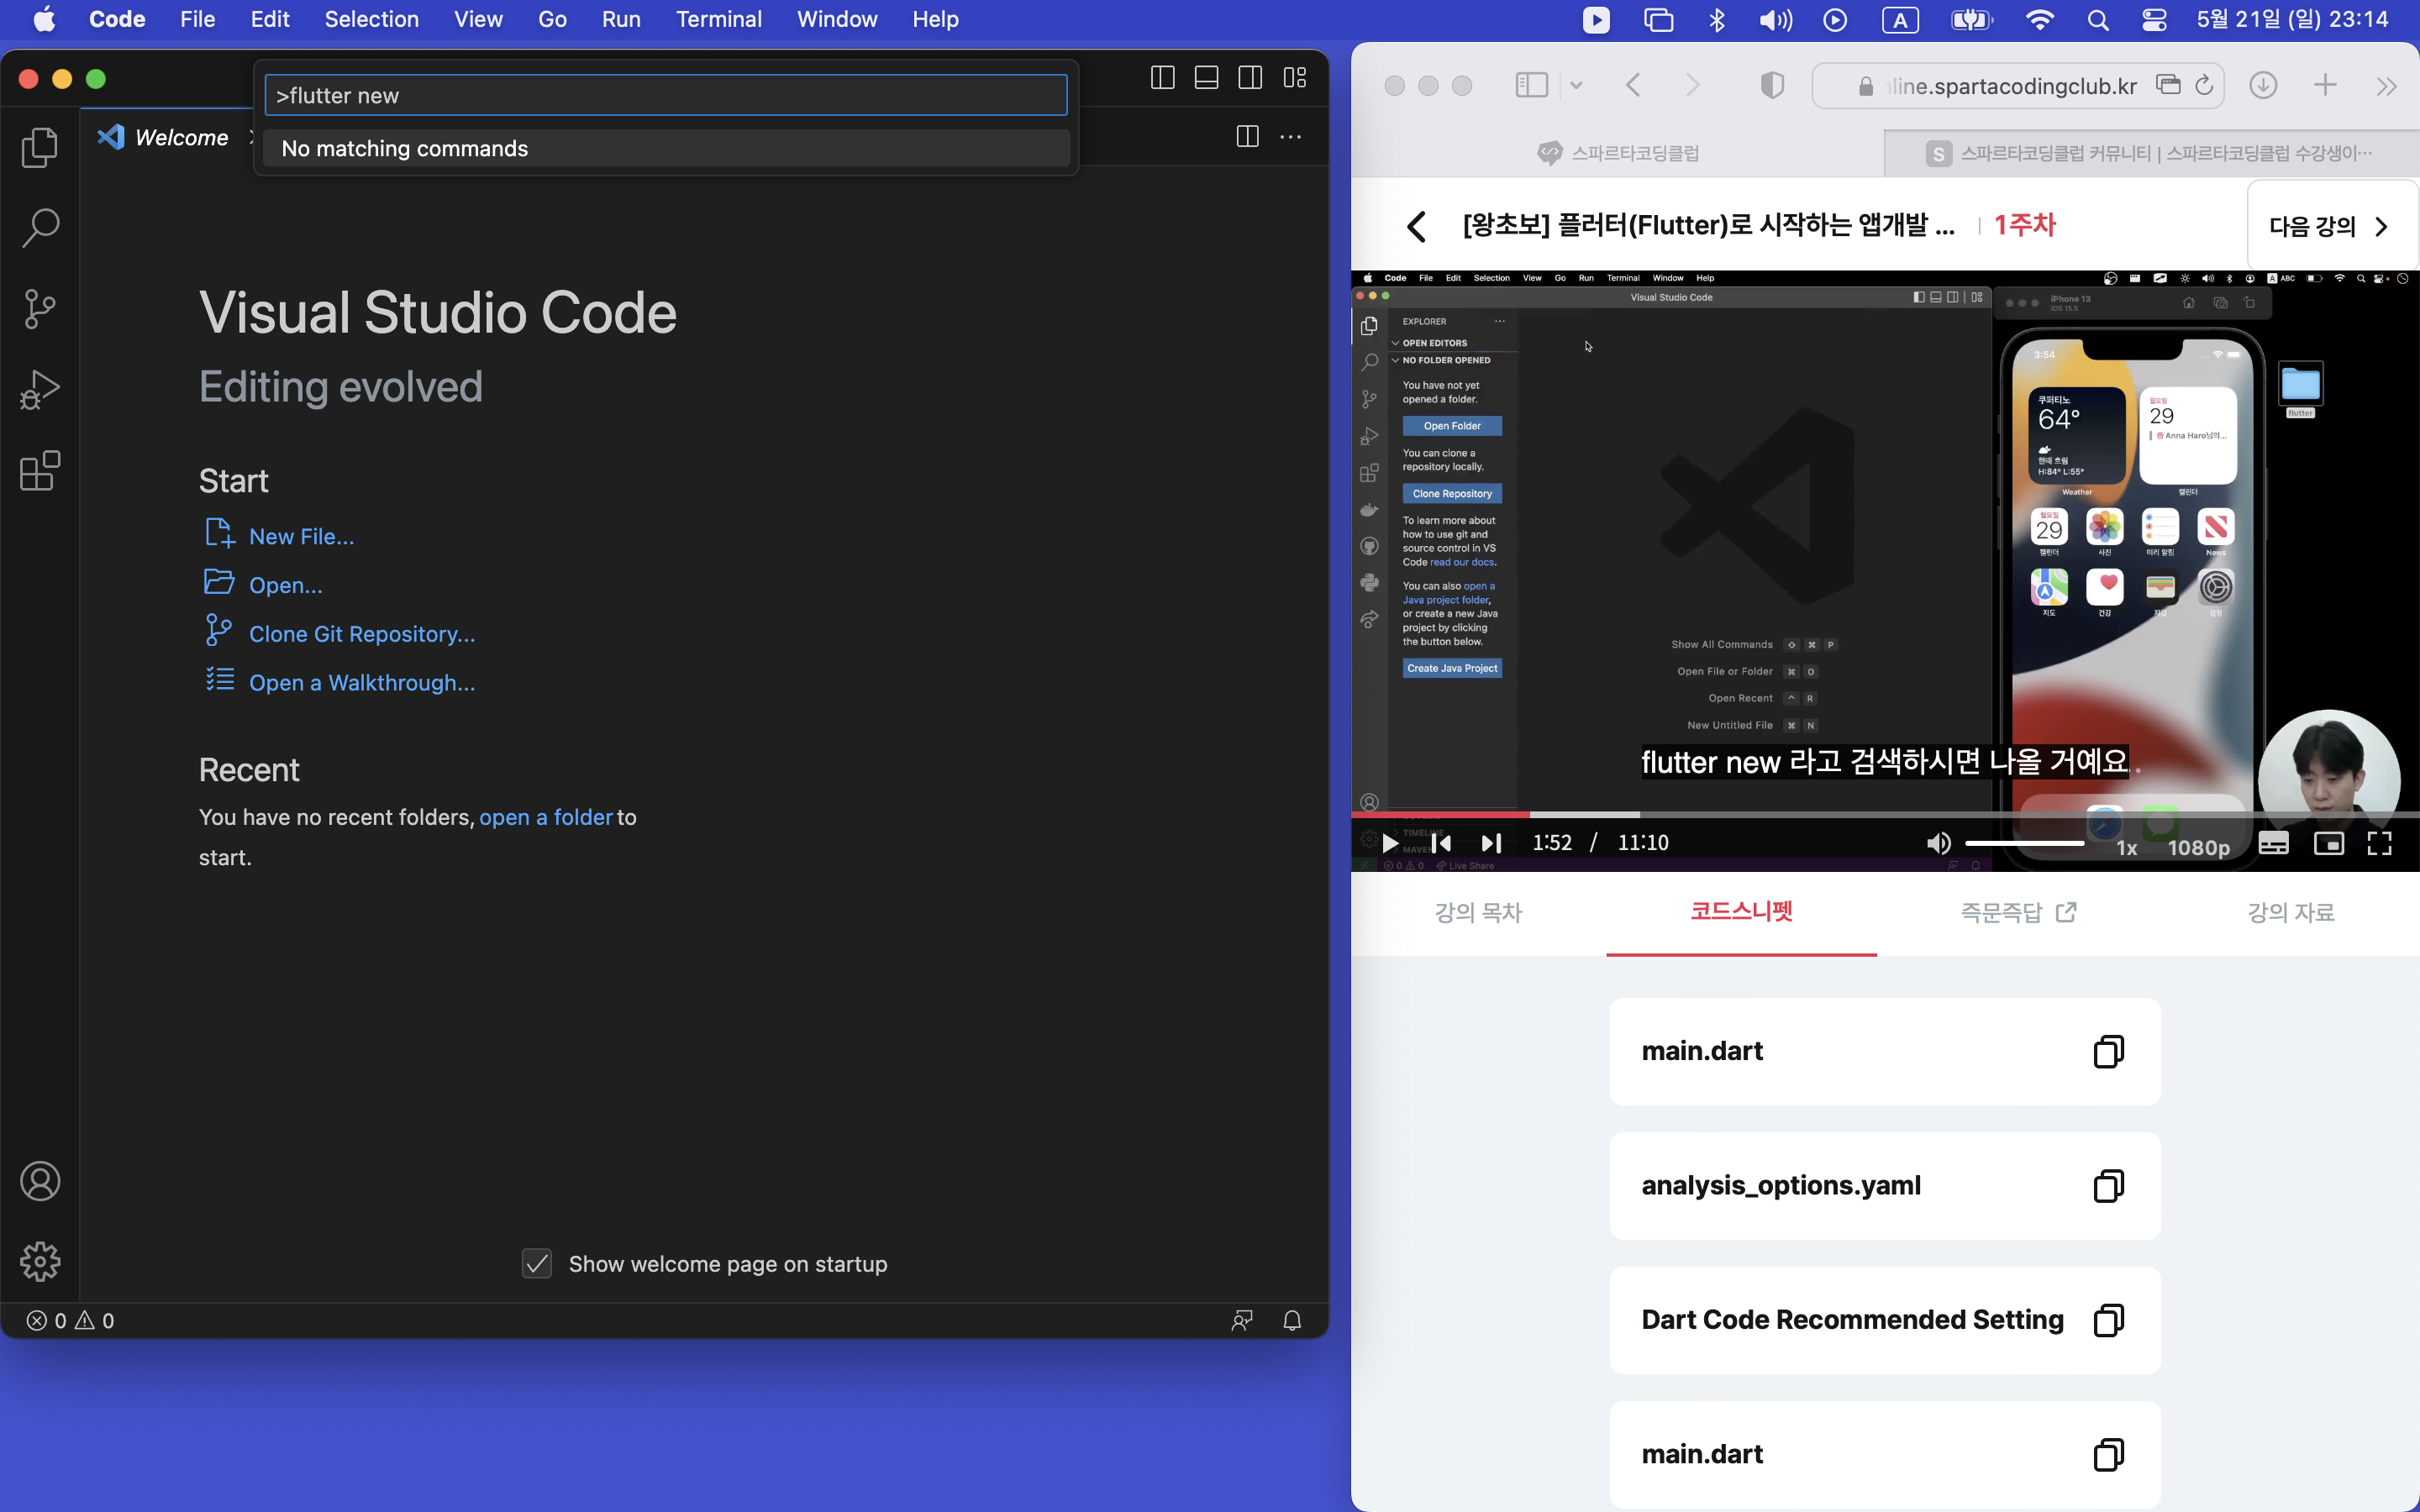Image resolution: width=2420 pixels, height=1512 pixels.
Task: Copy the analysis_options.yaml snippet
Action: click(x=2108, y=1185)
